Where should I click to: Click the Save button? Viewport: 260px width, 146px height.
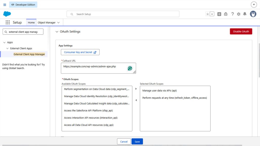tap(137, 141)
